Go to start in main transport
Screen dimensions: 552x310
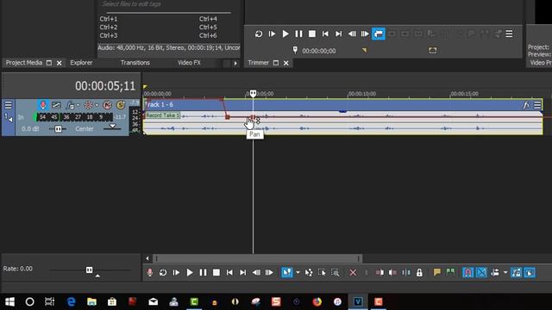click(229, 272)
